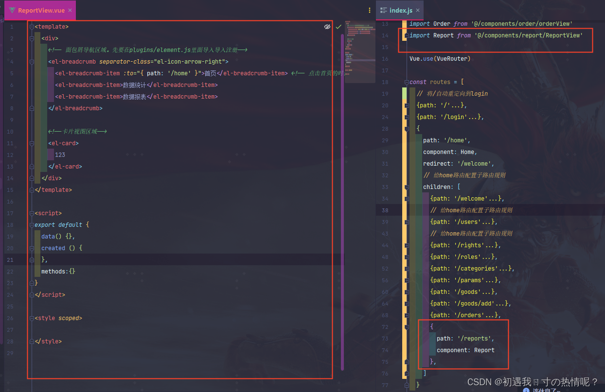Collapse the const routes array on line 18
Image resolution: width=605 pixels, height=392 pixels.
pyautogui.click(x=407, y=82)
